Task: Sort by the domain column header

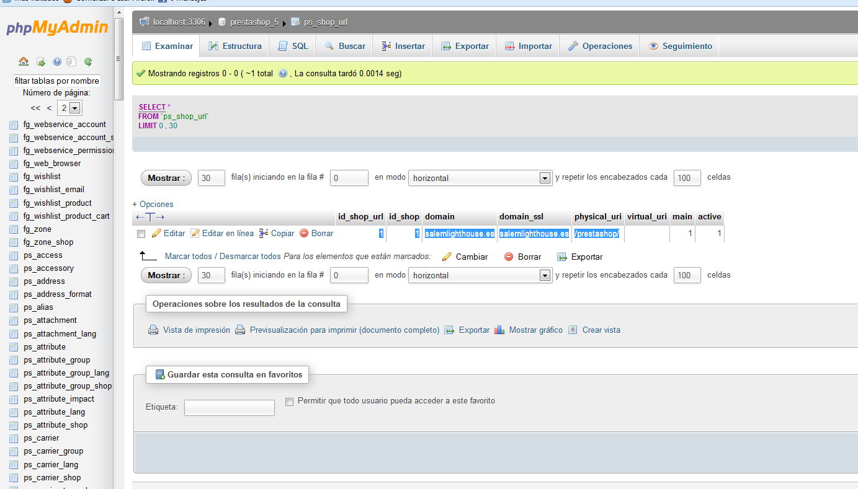Action: (440, 217)
